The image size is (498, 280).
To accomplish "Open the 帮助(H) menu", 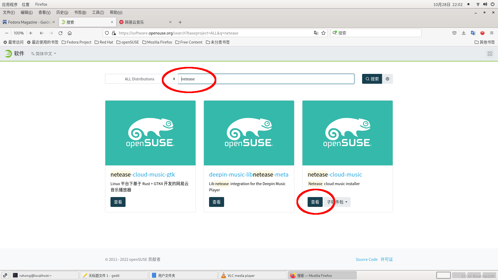I will pyautogui.click(x=116, y=12).
